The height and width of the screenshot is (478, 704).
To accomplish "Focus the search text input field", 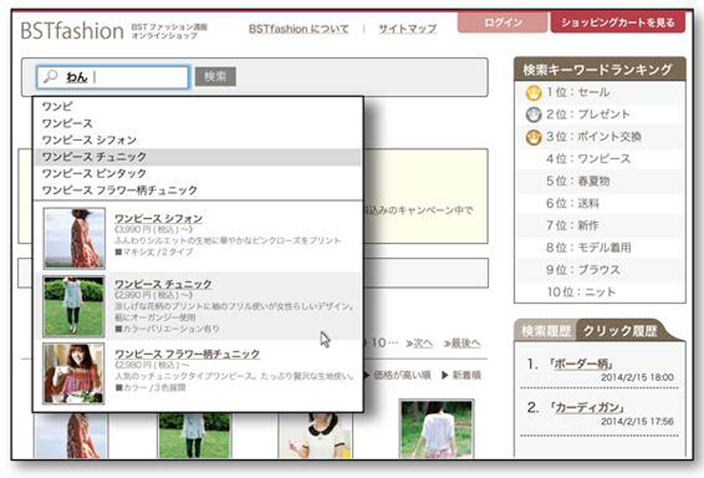I will click(124, 77).
